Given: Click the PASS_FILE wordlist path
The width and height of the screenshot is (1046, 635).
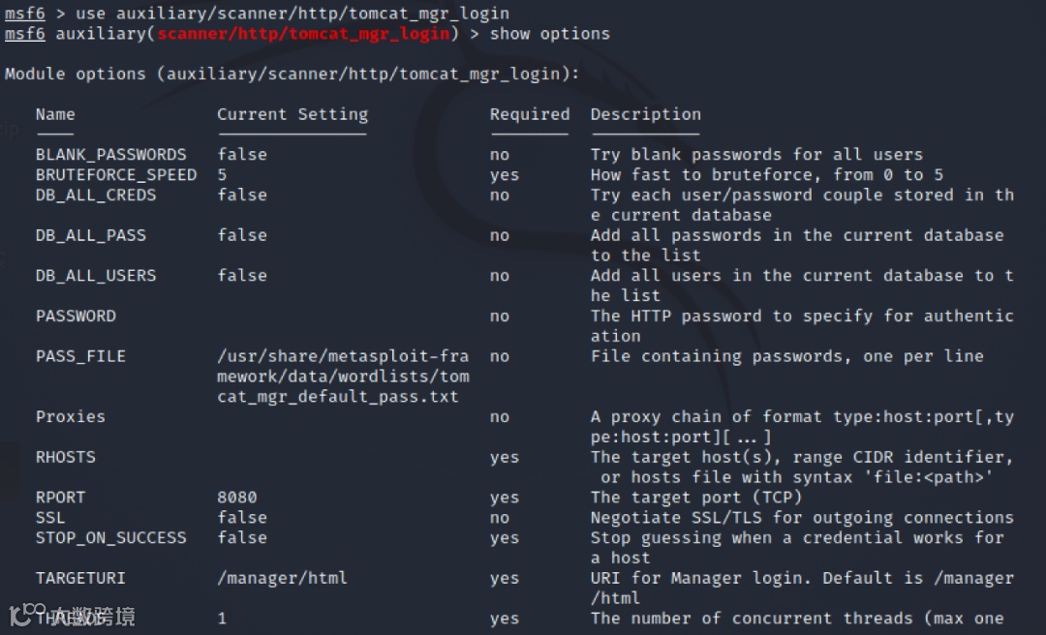Looking at the screenshot, I should click(343, 377).
